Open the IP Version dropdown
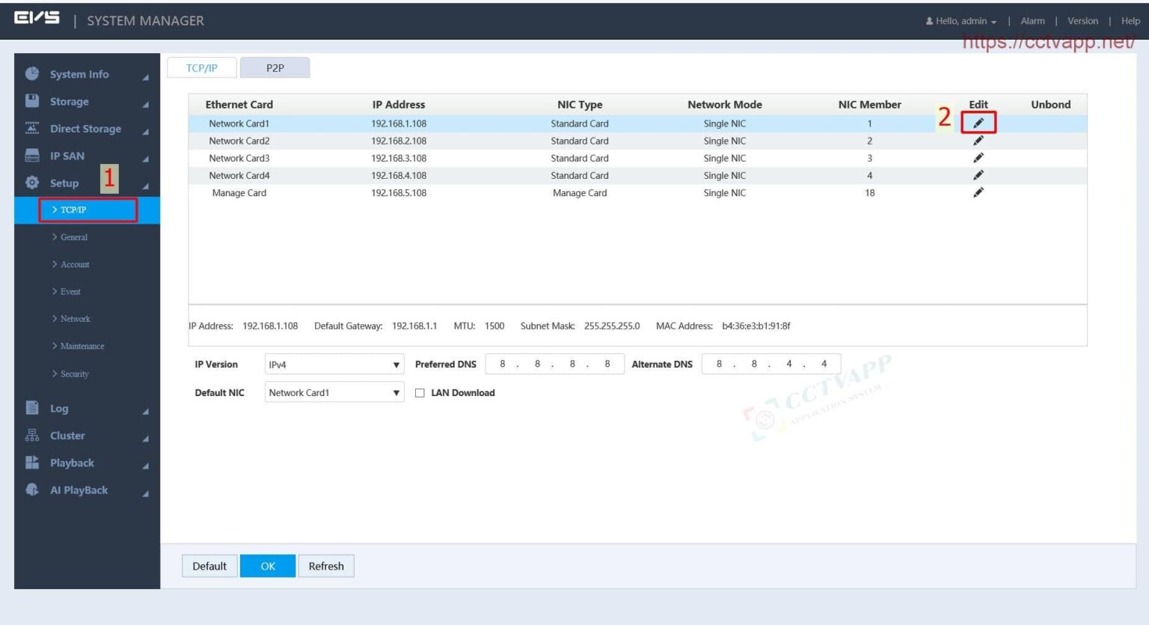1149x625 pixels. 333,364
